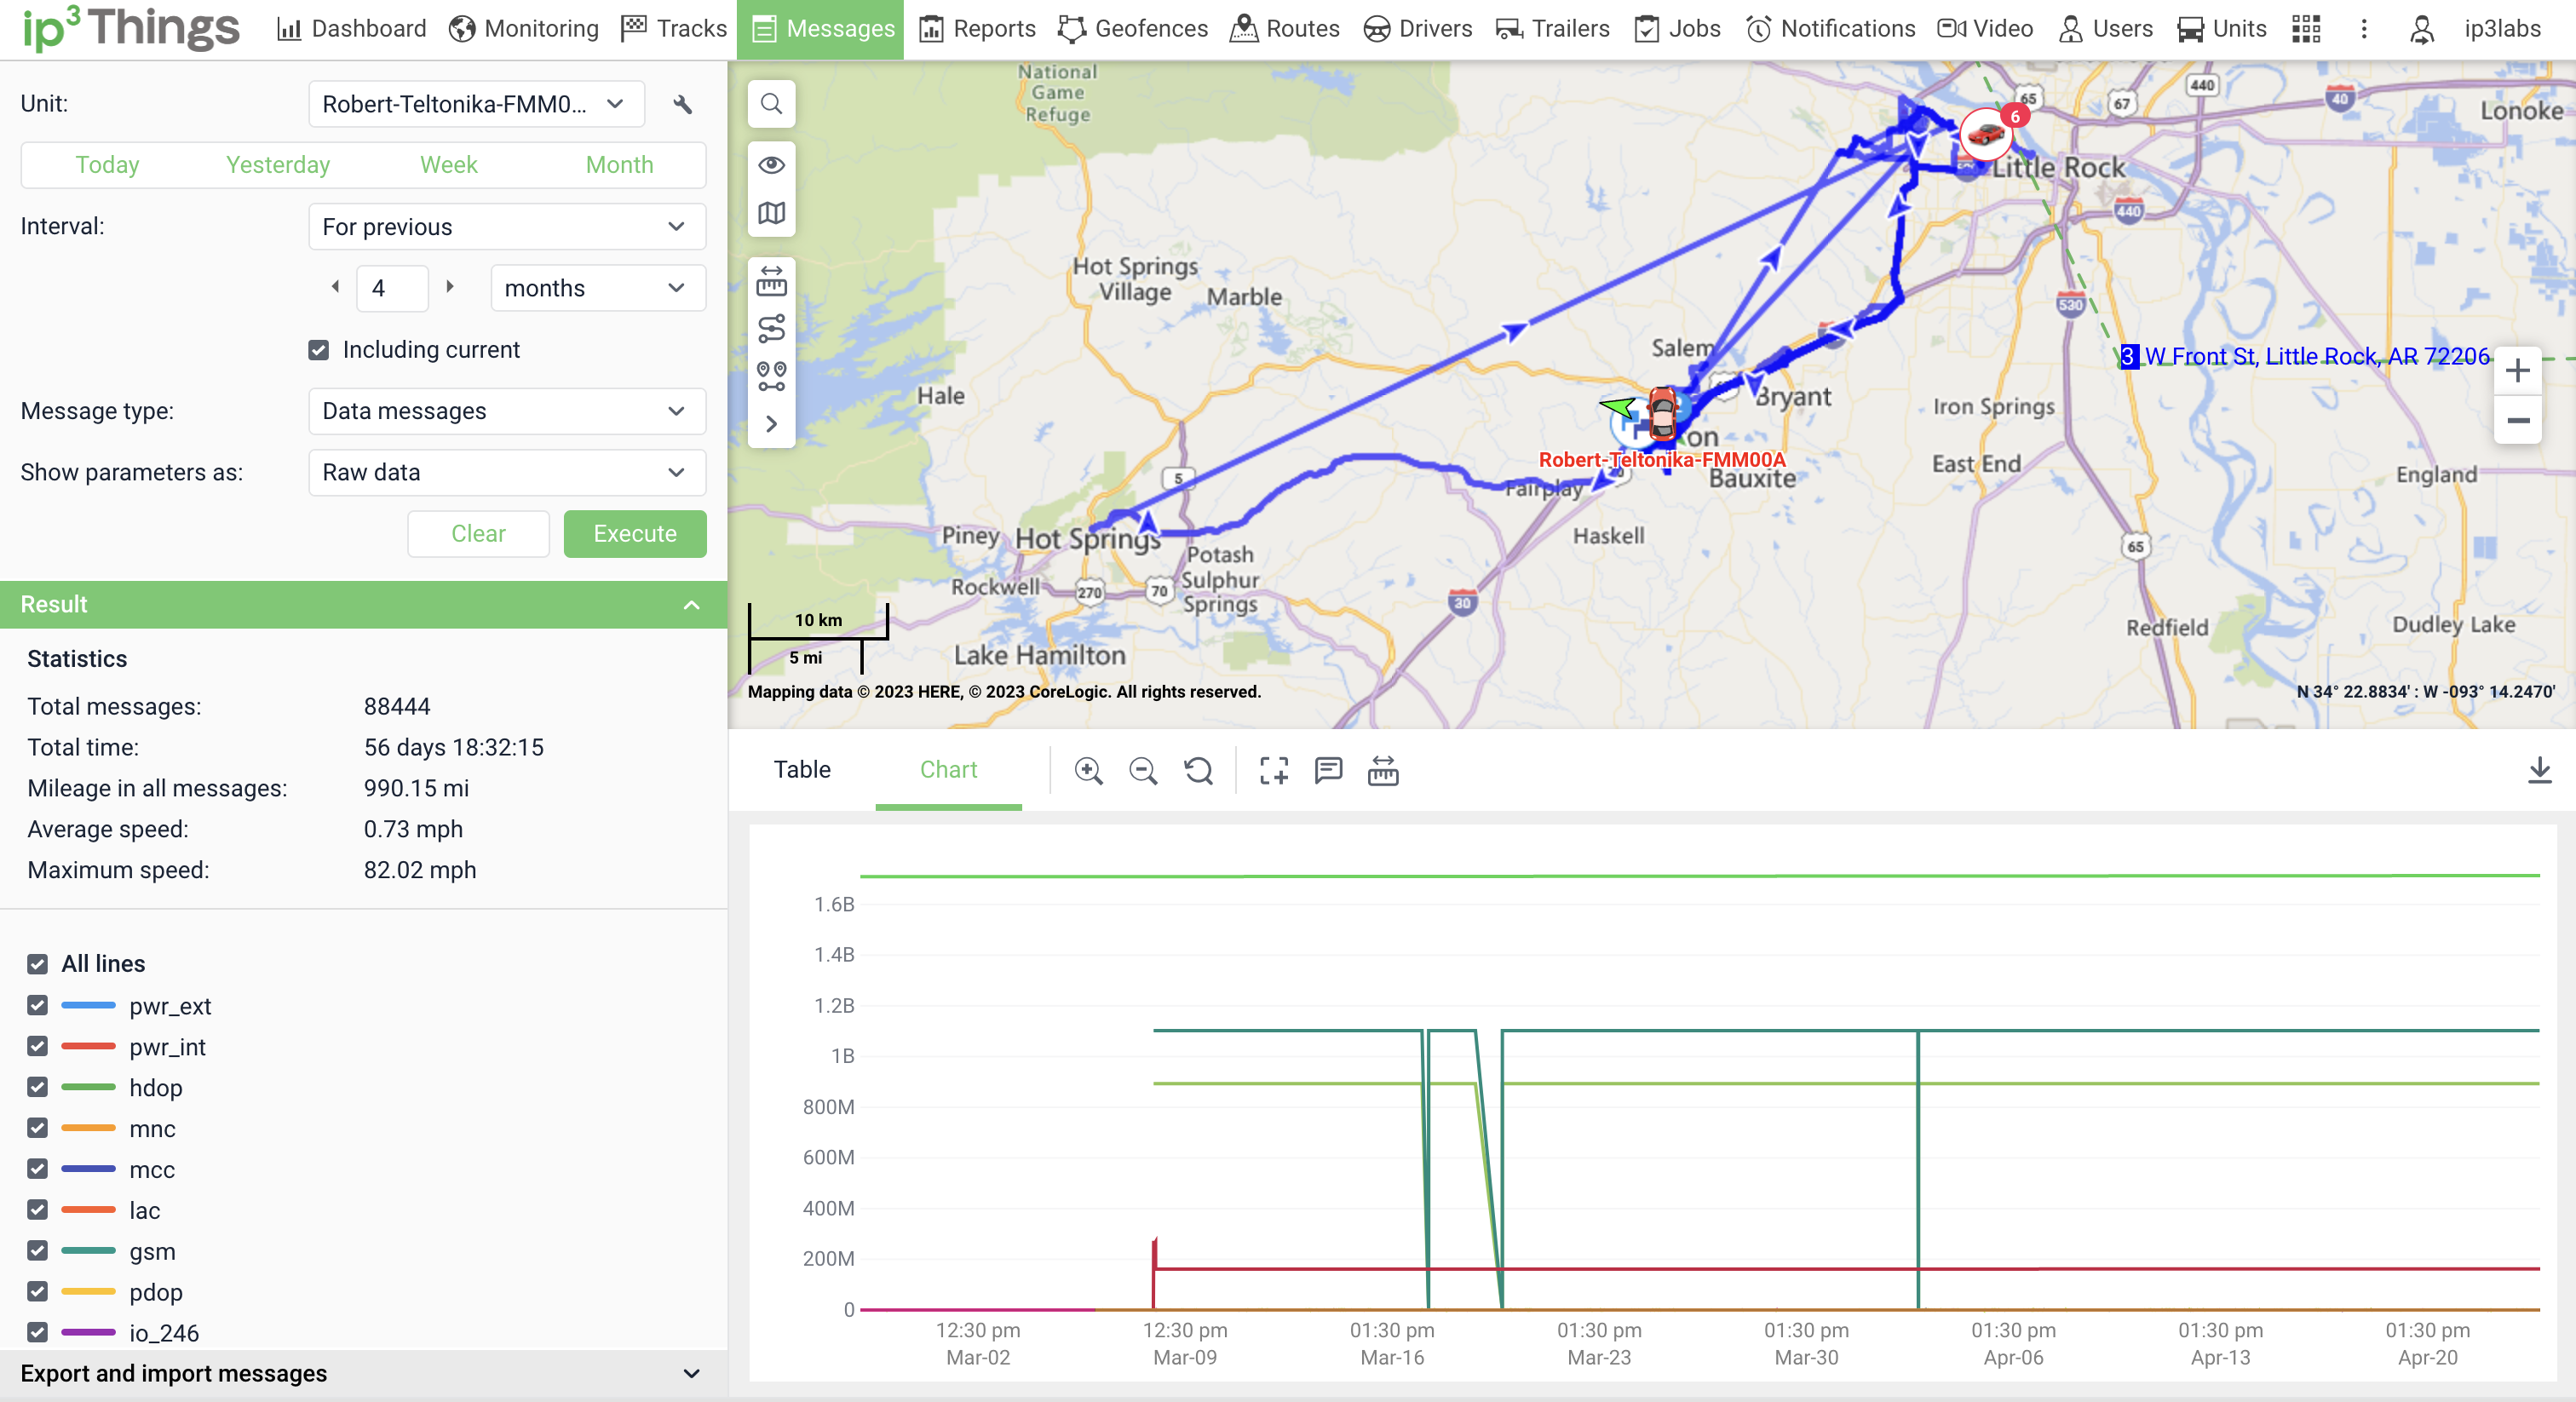Click the chart ruler measure icon
Screen dimensions: 2576x1402
tap(1383, 770)
